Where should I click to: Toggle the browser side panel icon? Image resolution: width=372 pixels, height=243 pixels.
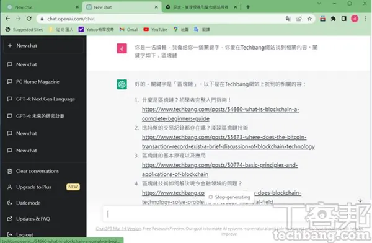343,19
